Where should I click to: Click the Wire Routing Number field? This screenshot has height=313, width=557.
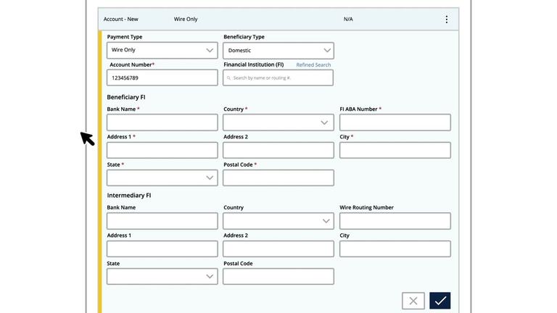pyautogui.click(x=395, y=221)
